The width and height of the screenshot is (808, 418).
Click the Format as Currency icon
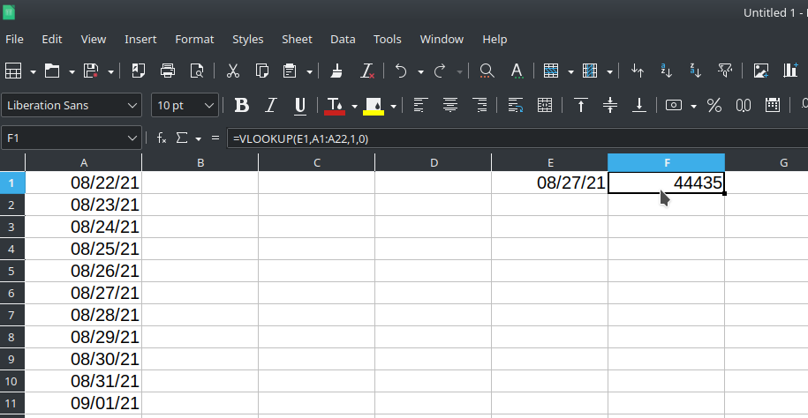(674, 105)
